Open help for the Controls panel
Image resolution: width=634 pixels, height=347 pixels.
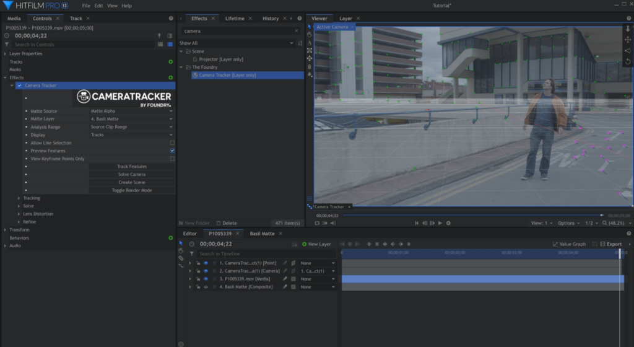171,18
